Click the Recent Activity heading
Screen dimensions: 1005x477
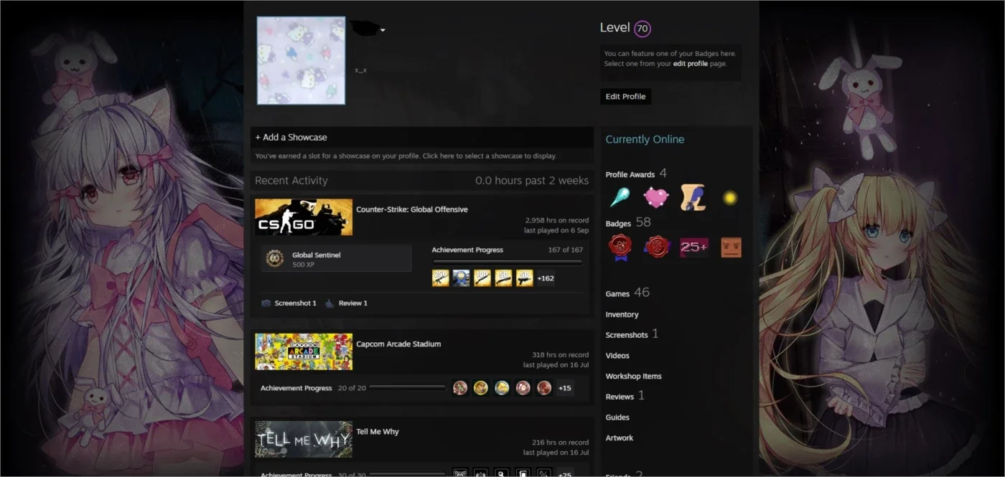[x=291, y=181]
